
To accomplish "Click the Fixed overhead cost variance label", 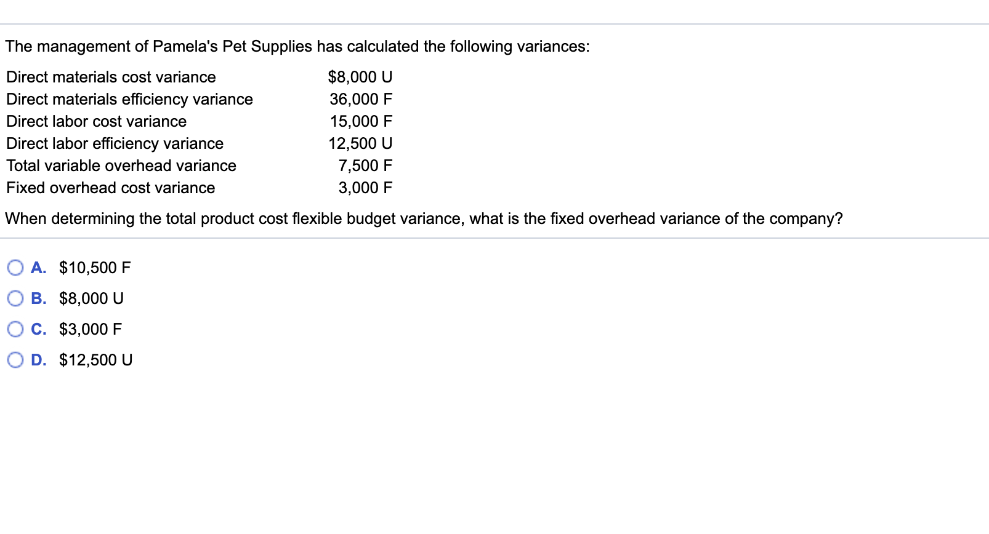I will tap(110, 188).
